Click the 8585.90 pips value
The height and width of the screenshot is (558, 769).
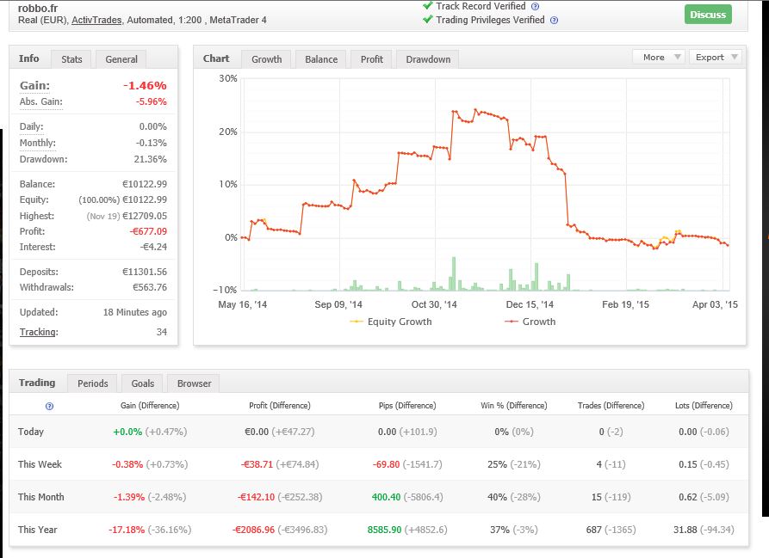point(384,530)
